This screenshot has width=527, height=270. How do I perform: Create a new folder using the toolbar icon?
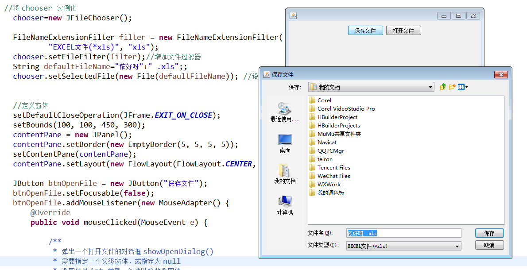[452, 87]
